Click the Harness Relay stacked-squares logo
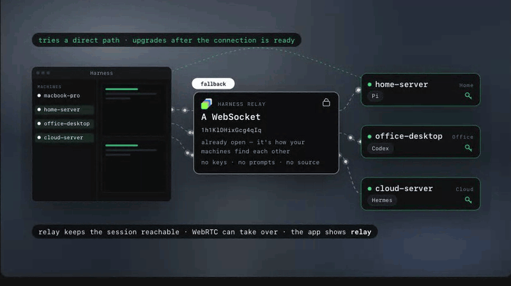 (206, 104)
